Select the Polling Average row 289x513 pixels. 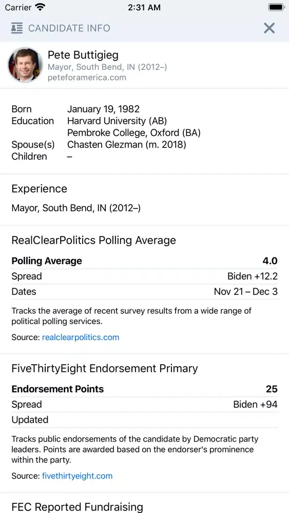145,261
